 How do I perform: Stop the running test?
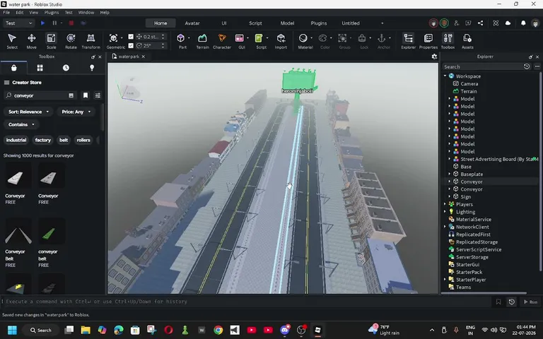71,23
